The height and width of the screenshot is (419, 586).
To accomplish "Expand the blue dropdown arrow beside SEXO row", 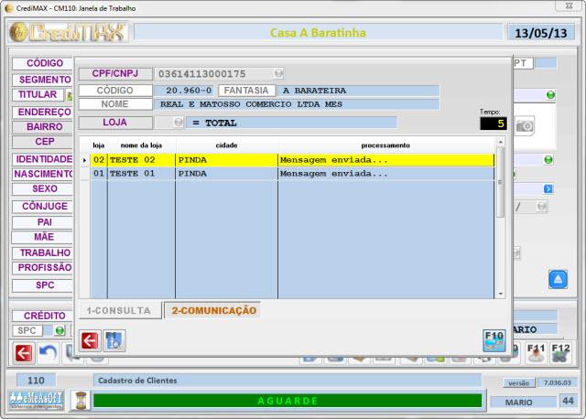I will point(548,188).
